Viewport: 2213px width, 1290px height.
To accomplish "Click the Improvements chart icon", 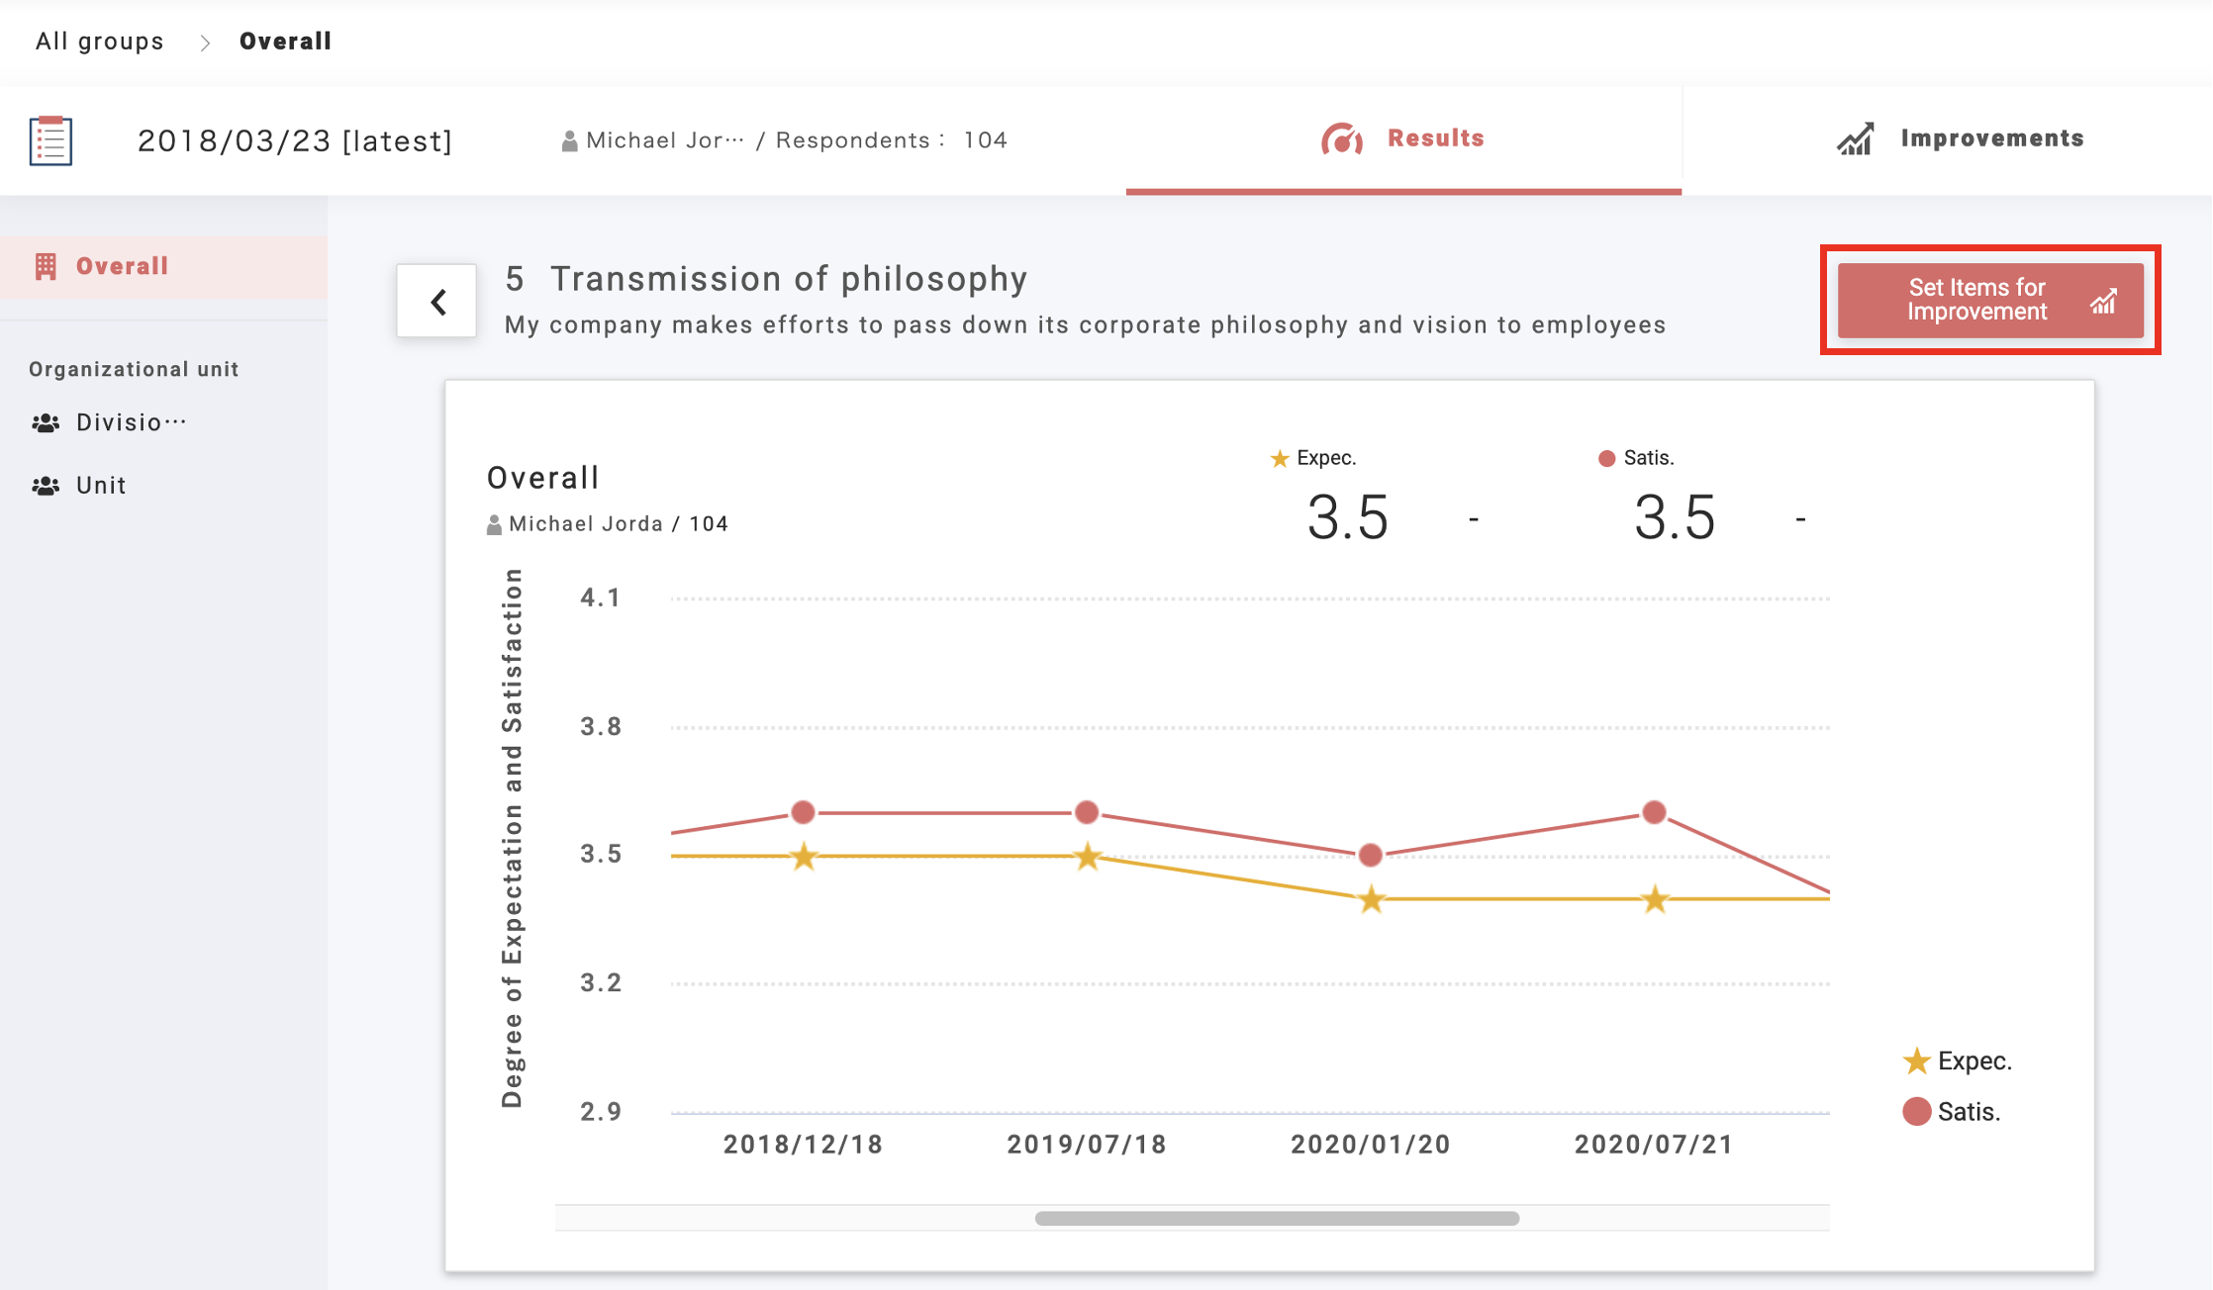I will [1855, 139].
